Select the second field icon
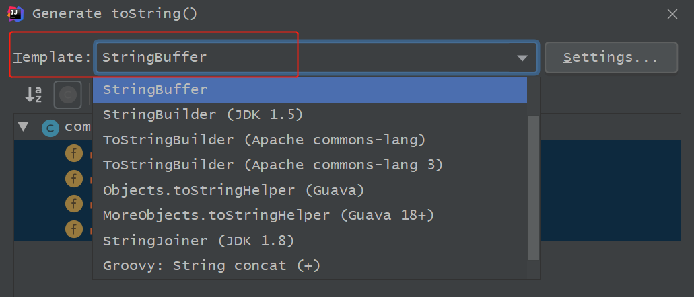This screenshot has width=694, height=297. [x=73, y=179]
